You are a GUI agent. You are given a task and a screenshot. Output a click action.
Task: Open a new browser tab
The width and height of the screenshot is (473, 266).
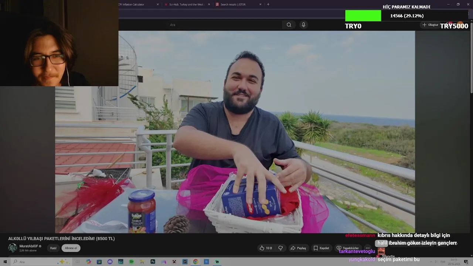[x=268, y=4]
